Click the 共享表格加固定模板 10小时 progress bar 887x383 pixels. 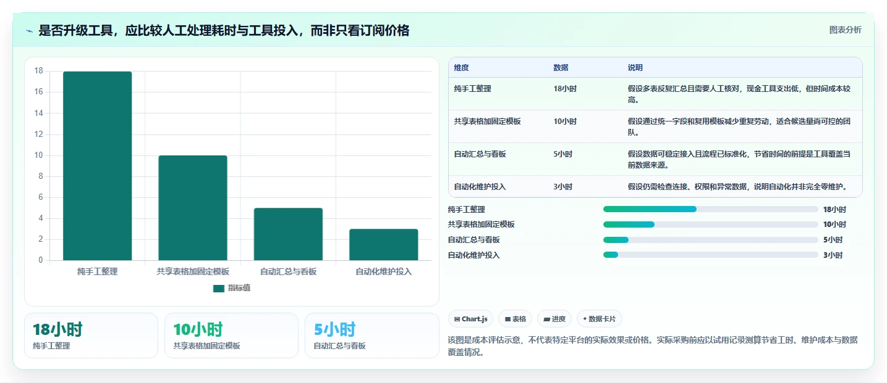(710, 224)
